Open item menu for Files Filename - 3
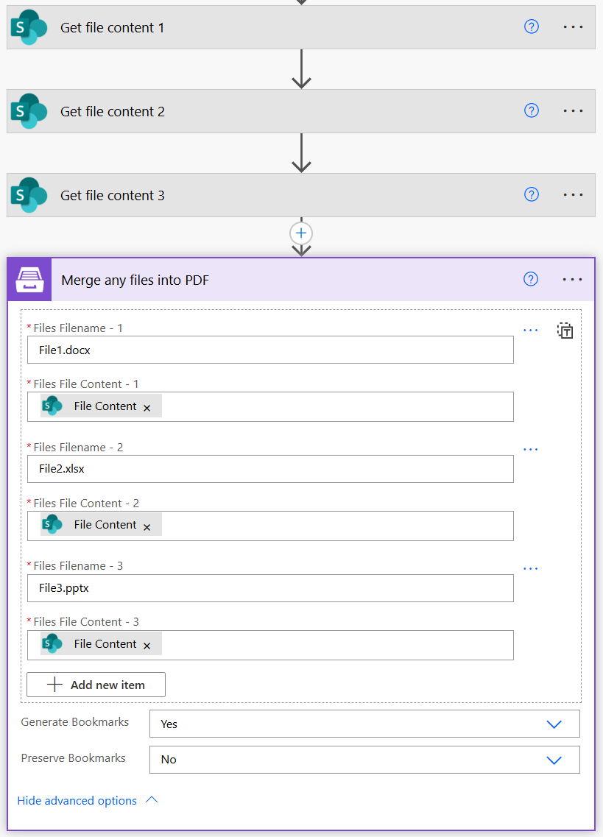 click(530, 568)
